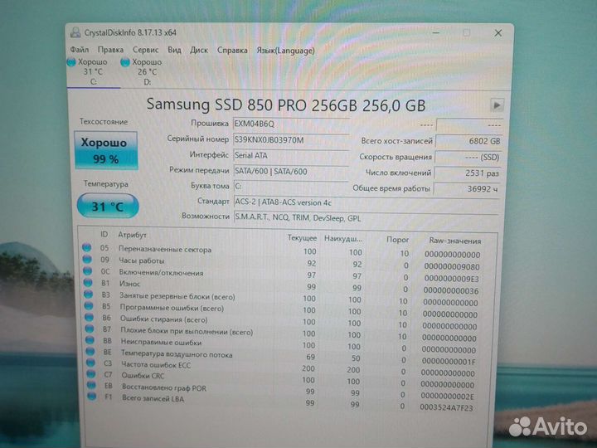Select the attribute text Неисправимые ошибки

[x=161, y=342]
